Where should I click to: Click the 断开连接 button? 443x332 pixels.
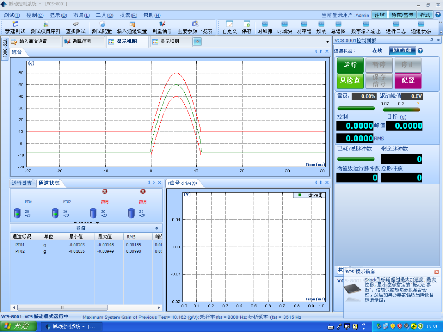(402, 50)
